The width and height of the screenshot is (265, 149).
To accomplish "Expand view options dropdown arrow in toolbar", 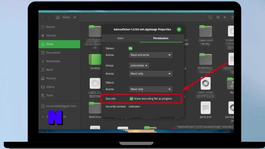I will coord(225,17).
